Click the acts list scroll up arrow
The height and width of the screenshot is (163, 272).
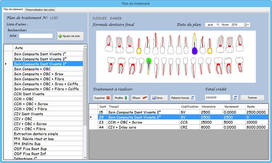85,46
